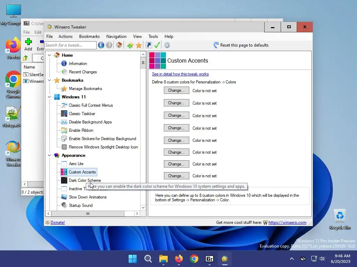Click the Name column header in 7-Zip
357x267 pixels.
29,67
